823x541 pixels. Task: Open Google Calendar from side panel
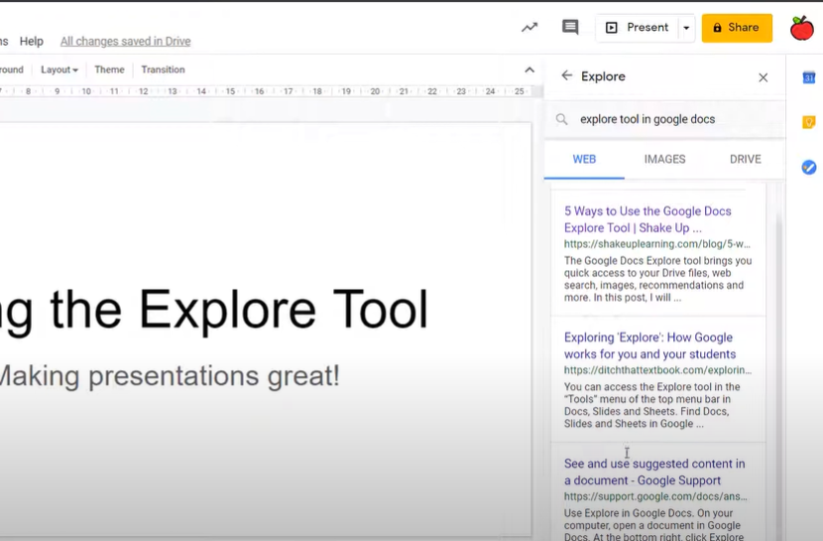pos(808,77)
